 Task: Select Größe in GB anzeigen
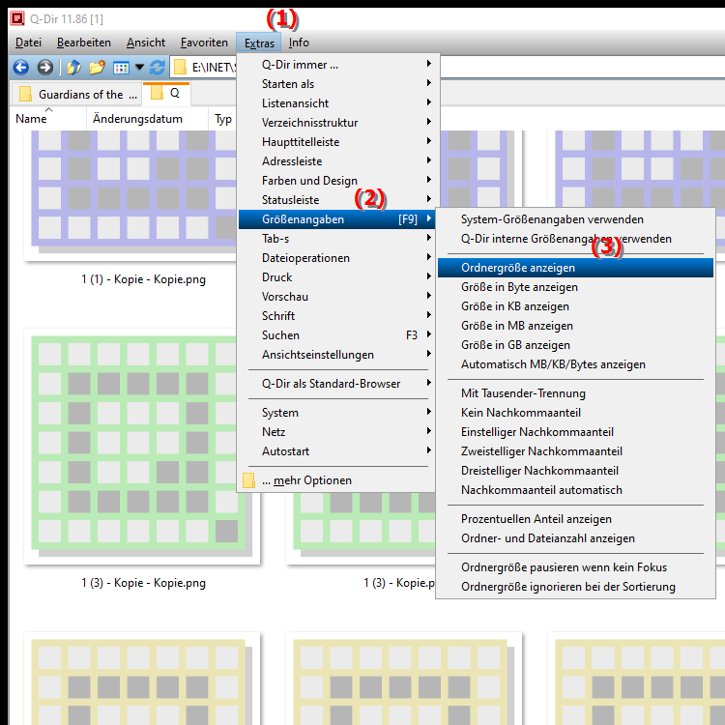coord(575,345)
